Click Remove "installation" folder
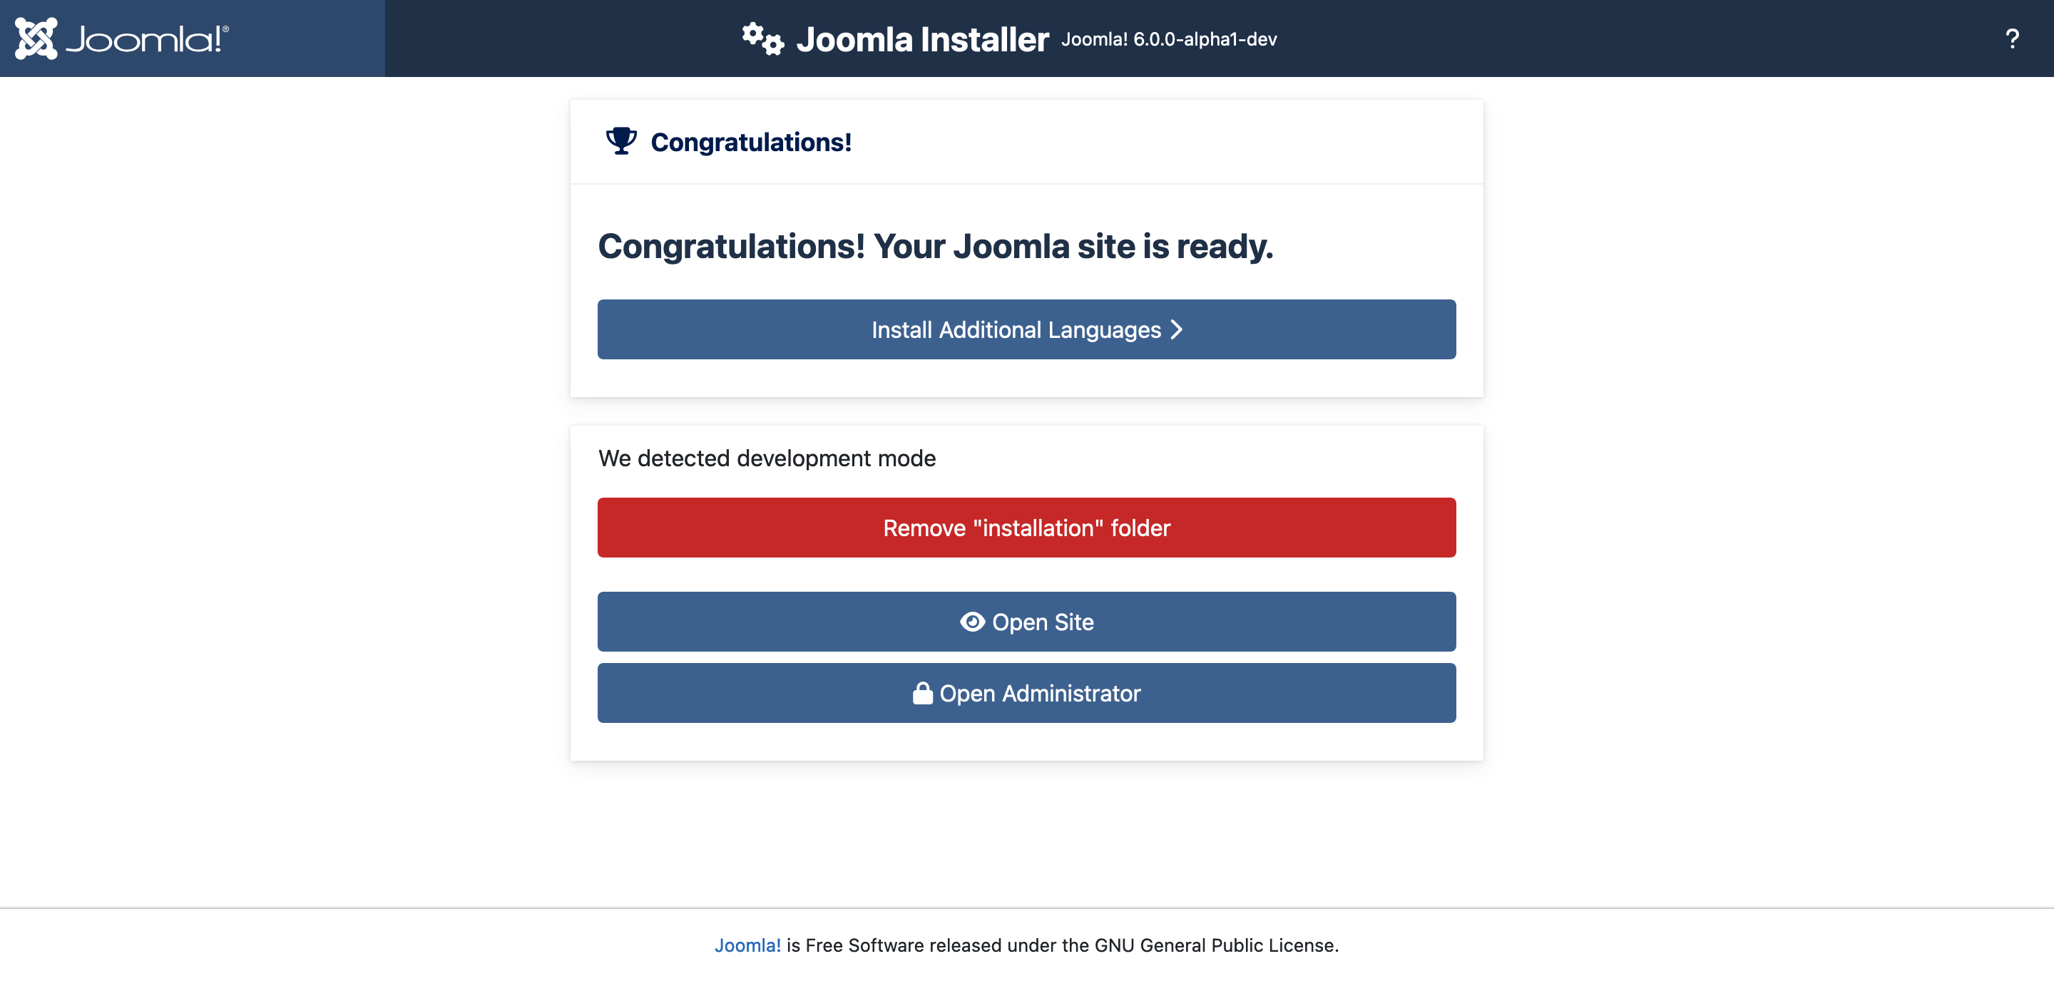 coord(1026,527)
